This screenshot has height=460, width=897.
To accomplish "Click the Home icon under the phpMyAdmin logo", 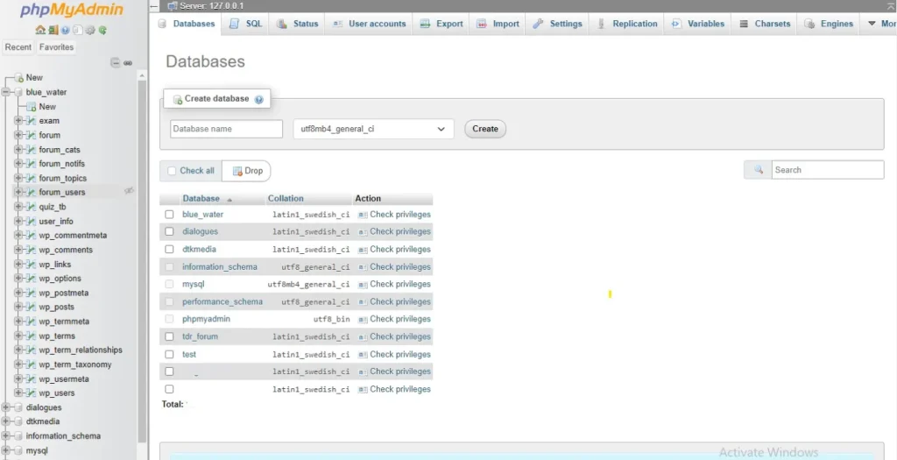I will (39, 31).
